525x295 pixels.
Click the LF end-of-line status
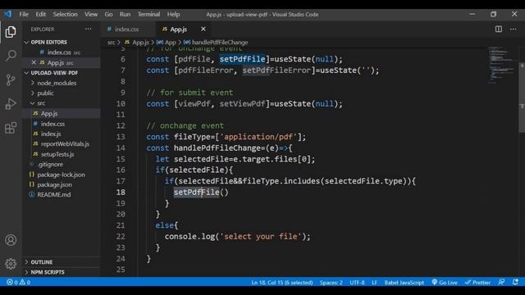[x=374, y=283]
